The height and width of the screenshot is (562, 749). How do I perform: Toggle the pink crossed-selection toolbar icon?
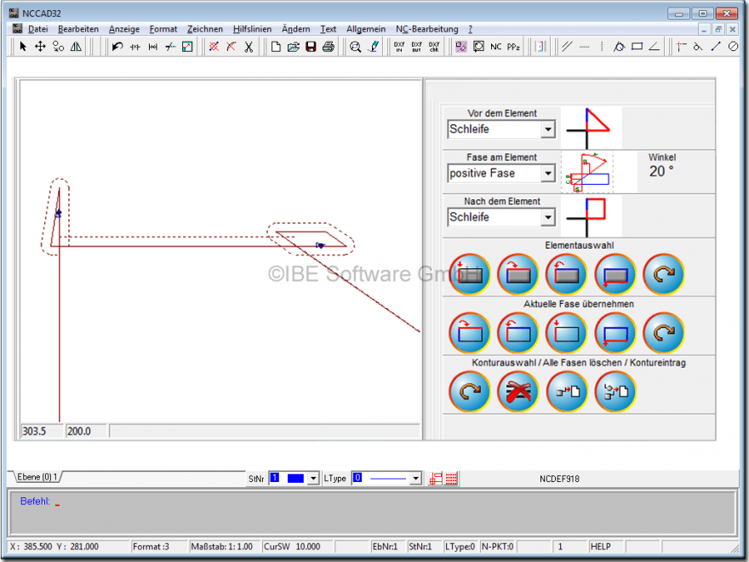[461, 47]
